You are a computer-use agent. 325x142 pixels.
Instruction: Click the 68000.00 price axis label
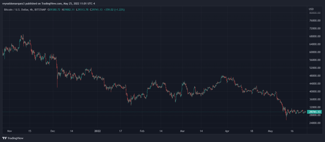pyautogui.click(x=315, y=36)
